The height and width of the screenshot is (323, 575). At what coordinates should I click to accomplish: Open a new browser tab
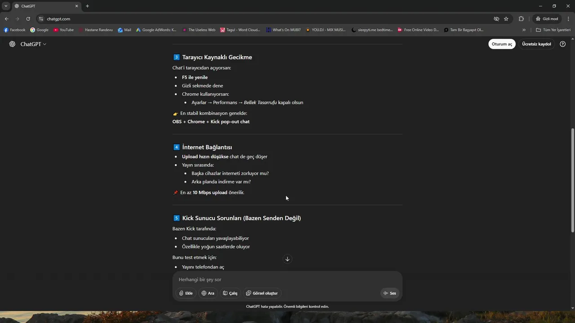87,6
